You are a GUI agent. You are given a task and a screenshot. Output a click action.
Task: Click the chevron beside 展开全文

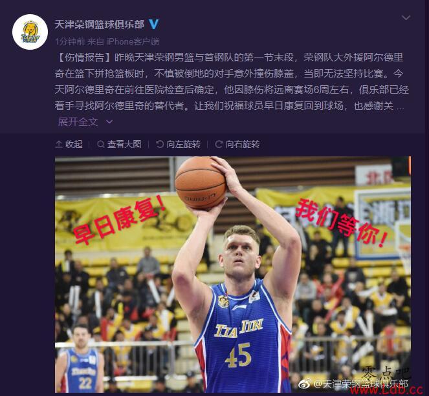coord(109,122)
